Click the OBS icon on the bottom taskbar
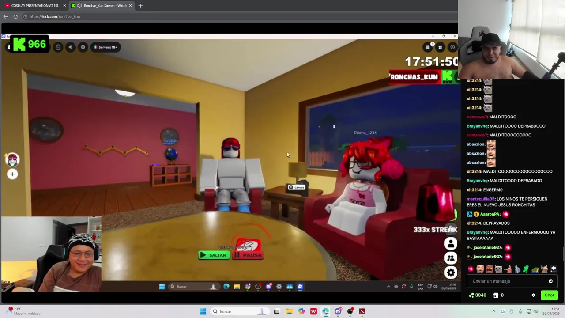This screenshot has width=565, height=318. [350, 311]
